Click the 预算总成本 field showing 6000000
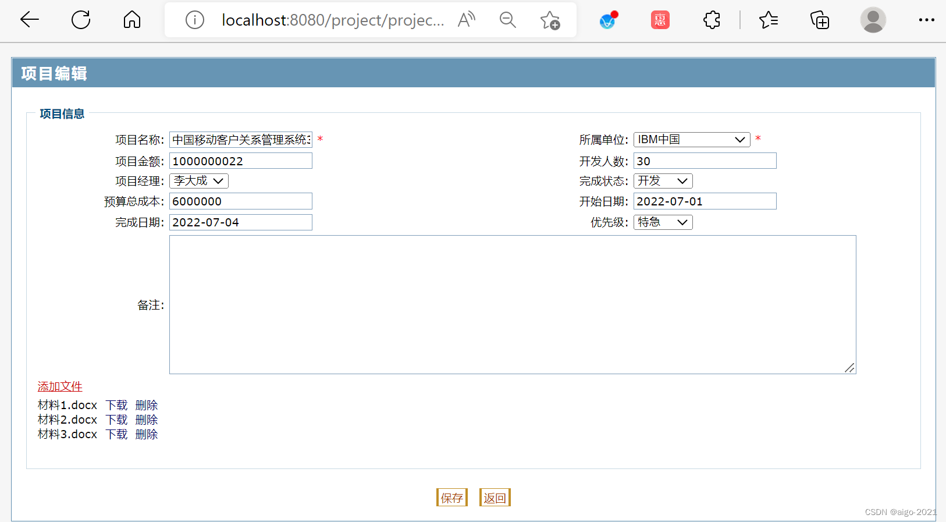 pos(241,201)
